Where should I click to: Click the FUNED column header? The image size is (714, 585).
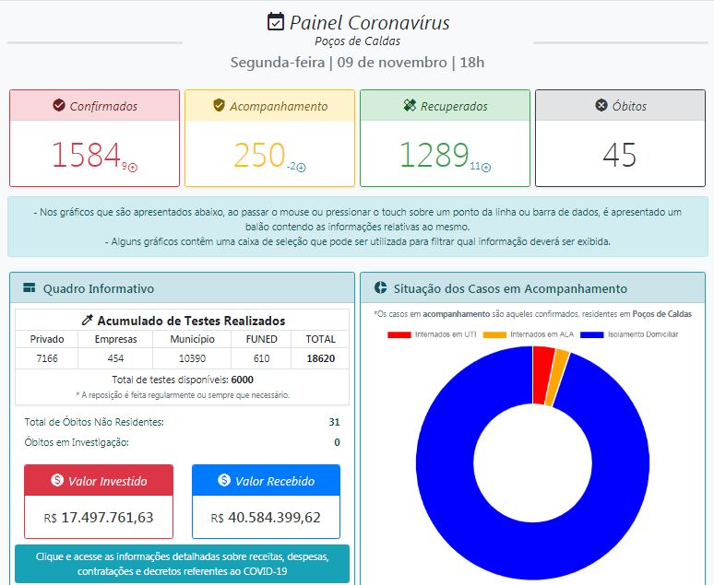coord(261,339)
